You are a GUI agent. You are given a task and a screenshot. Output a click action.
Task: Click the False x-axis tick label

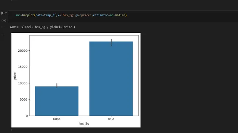(57, 119)
